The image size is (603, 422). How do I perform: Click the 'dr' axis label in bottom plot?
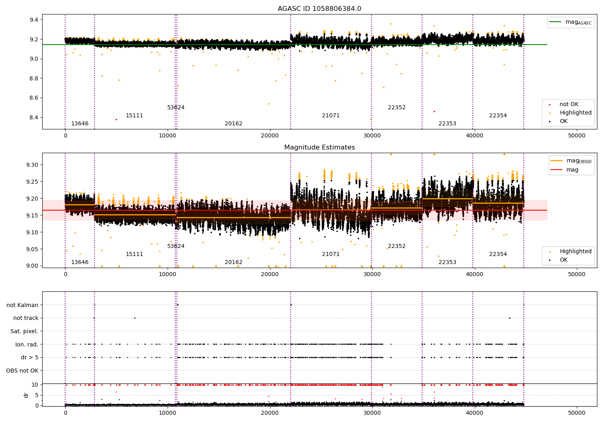coord(26,395)
